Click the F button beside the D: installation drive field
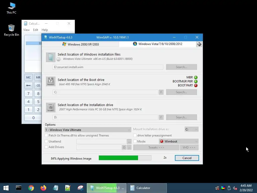Viewport: 257px width, 193px height. pyautogui.click(x=161, y=117)
